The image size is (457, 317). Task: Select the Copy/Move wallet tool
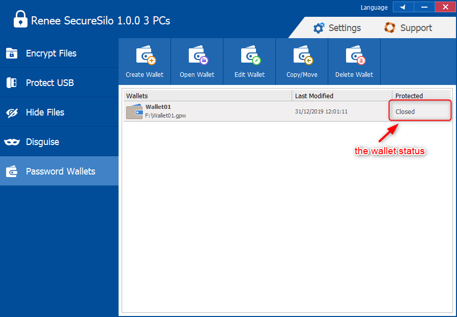point(302,55)
